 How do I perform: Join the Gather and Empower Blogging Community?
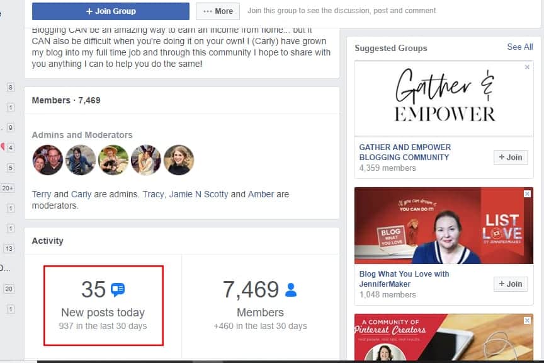pos(510,158)
